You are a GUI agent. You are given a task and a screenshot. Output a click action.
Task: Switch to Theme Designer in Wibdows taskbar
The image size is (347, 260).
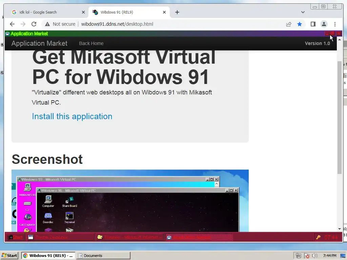[x=60, y=237]
